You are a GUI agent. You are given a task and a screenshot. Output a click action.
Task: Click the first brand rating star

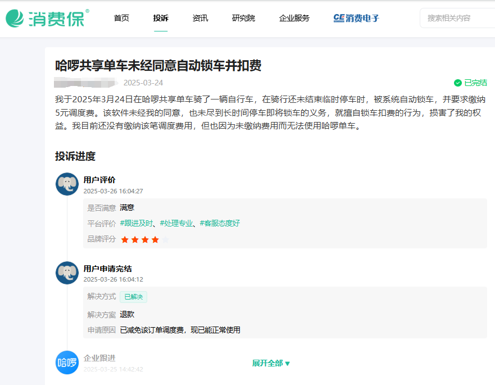coord(125,240)
